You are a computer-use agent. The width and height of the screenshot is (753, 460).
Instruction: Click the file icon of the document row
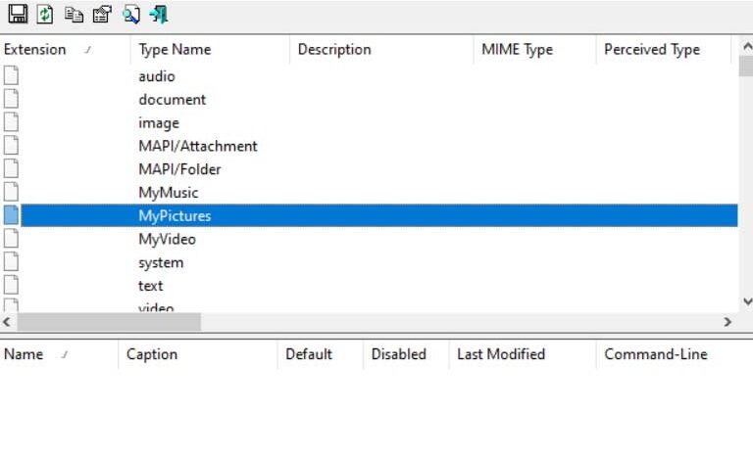click(x=11, y=99)
